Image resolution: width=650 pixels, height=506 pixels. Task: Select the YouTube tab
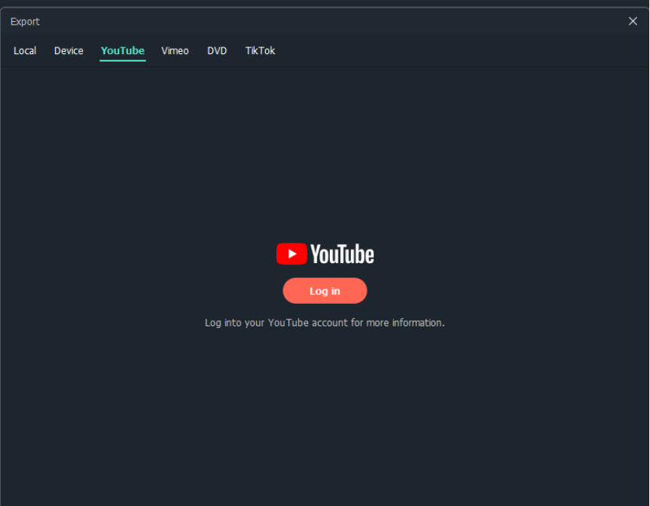tap(123, 51)
